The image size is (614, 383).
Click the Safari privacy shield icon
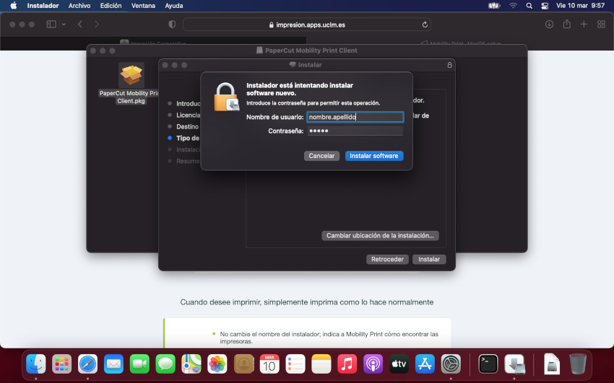tap(172, 25)
